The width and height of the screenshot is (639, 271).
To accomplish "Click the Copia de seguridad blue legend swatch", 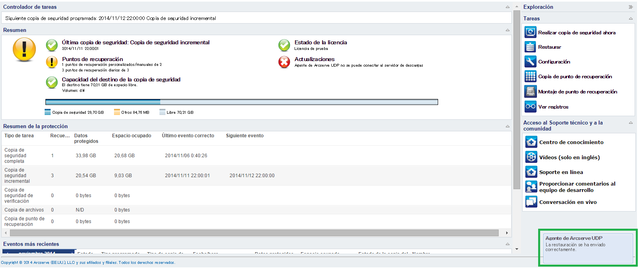I will 48,112.
